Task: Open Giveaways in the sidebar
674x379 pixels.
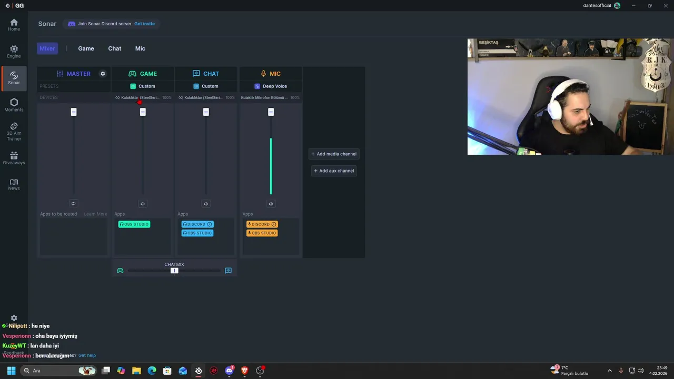Action: click(14, 158)
